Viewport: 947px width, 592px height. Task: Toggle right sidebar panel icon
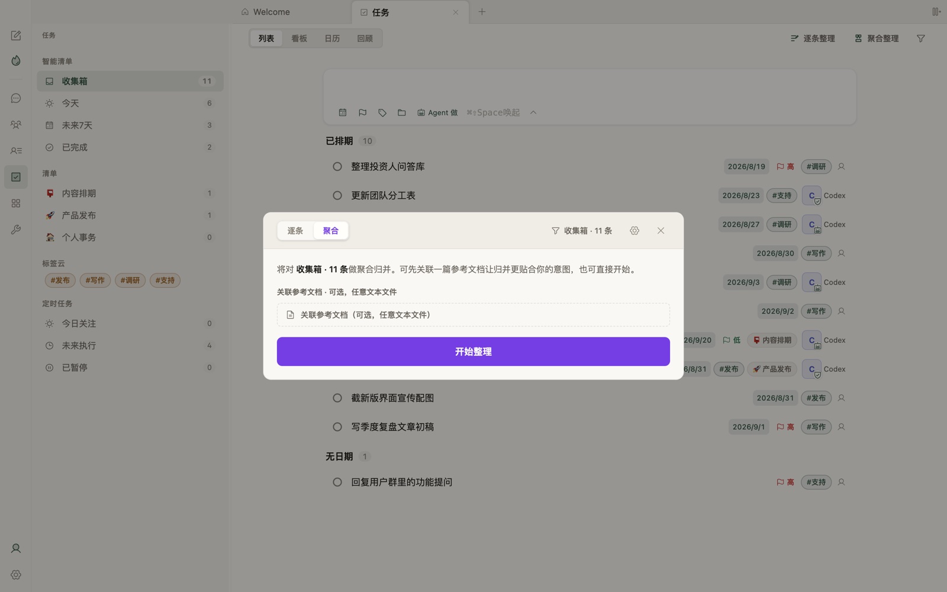tap(936, 12)
